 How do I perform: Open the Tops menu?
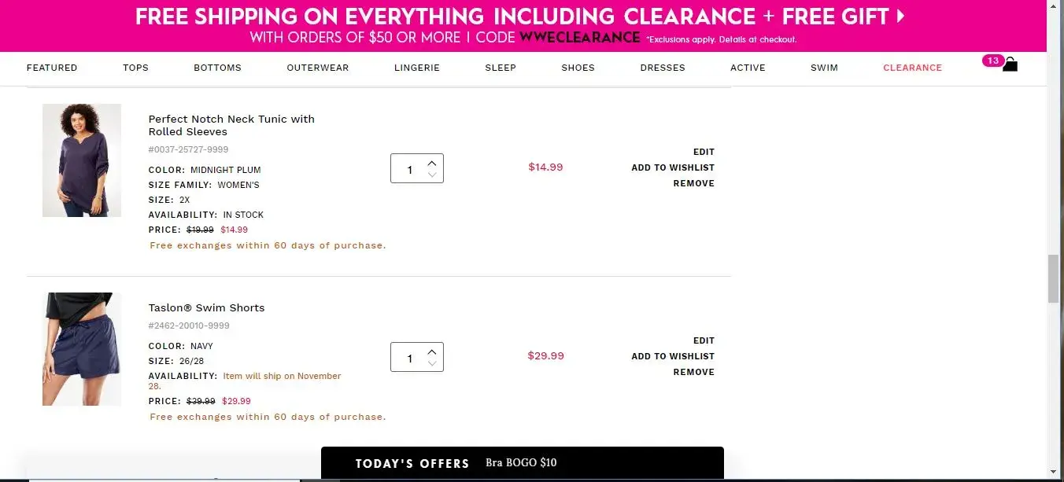135,68
